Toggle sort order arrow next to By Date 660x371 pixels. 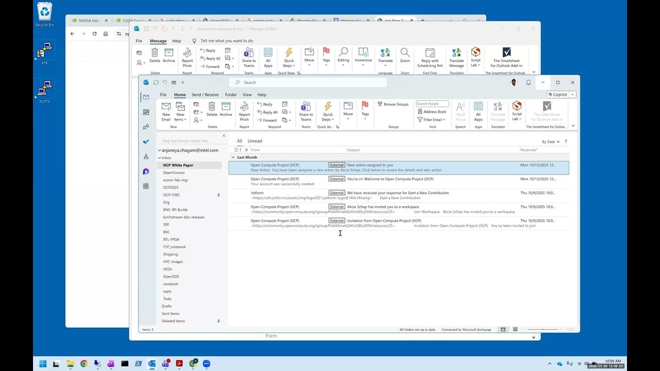coord(566,141)
